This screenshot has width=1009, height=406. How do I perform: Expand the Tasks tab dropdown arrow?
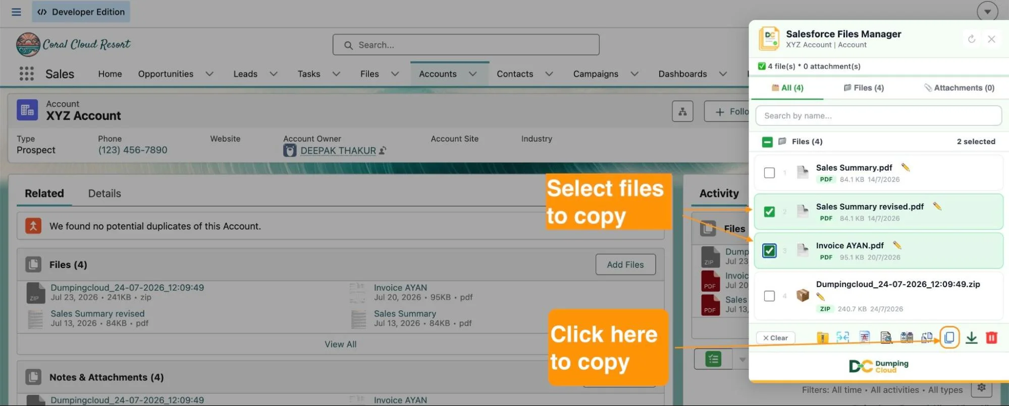pos(336,74)
